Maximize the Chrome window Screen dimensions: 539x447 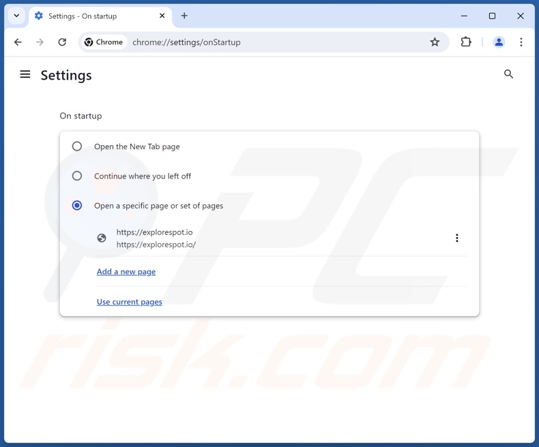click(492, 16)
